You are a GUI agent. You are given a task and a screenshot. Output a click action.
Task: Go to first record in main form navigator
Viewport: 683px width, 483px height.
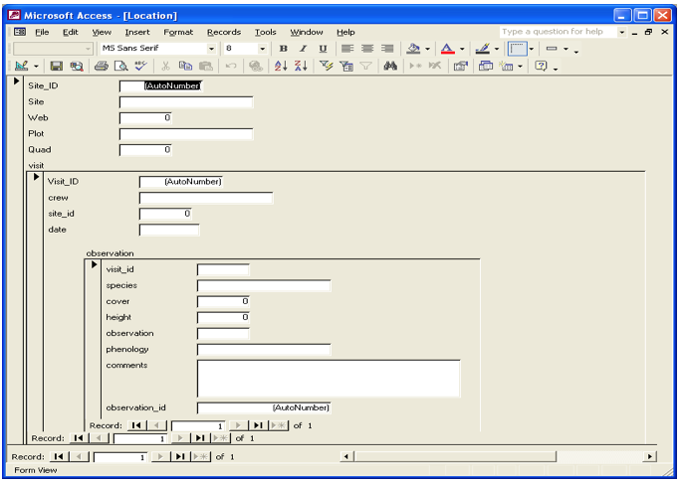coord(59,456)
